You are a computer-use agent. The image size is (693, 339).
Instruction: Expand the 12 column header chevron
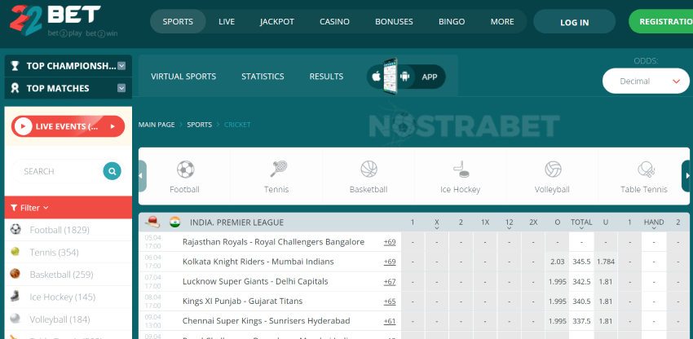pyautogui.click(x=509, y=228)
